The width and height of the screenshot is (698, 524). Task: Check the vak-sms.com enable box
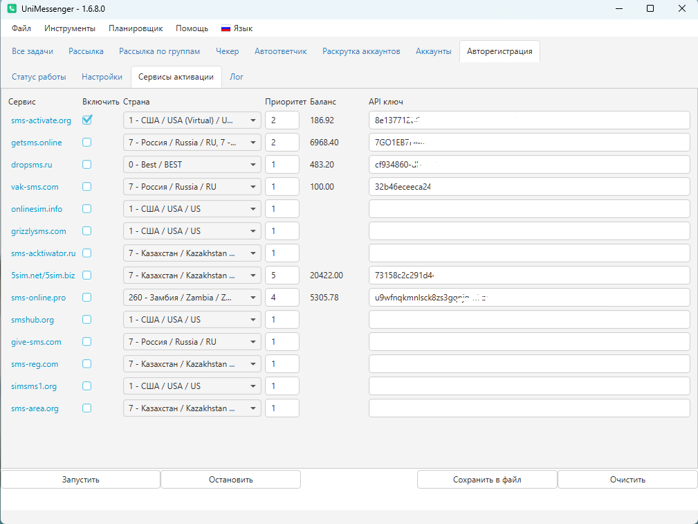86,187
